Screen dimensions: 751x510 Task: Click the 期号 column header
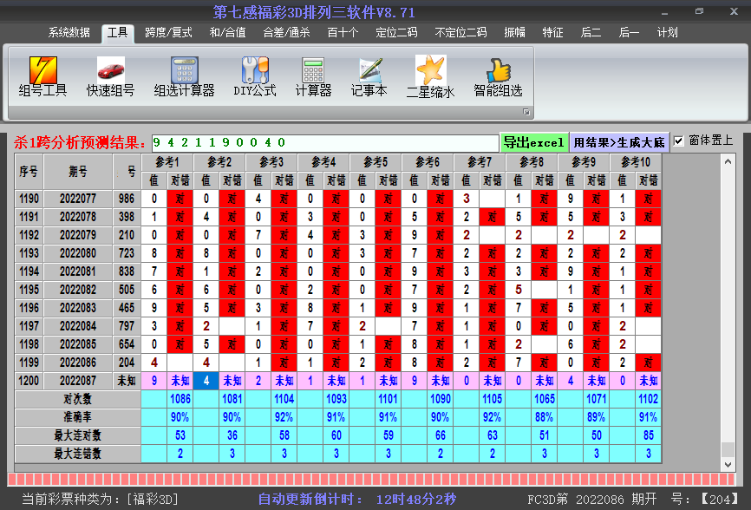point(78,172)
